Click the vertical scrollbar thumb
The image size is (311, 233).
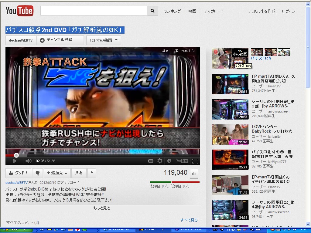308,48
